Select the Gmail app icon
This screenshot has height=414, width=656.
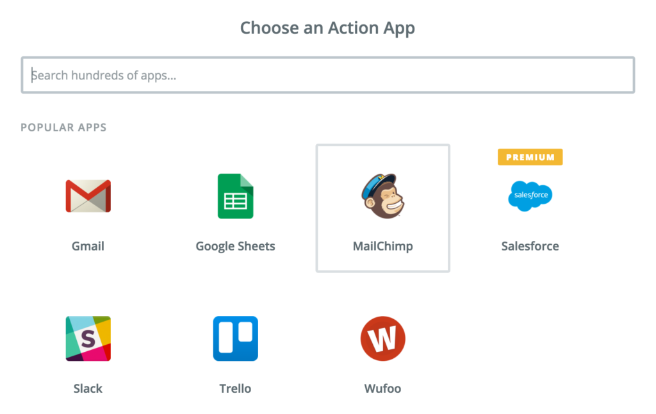[x=88, y=197]
